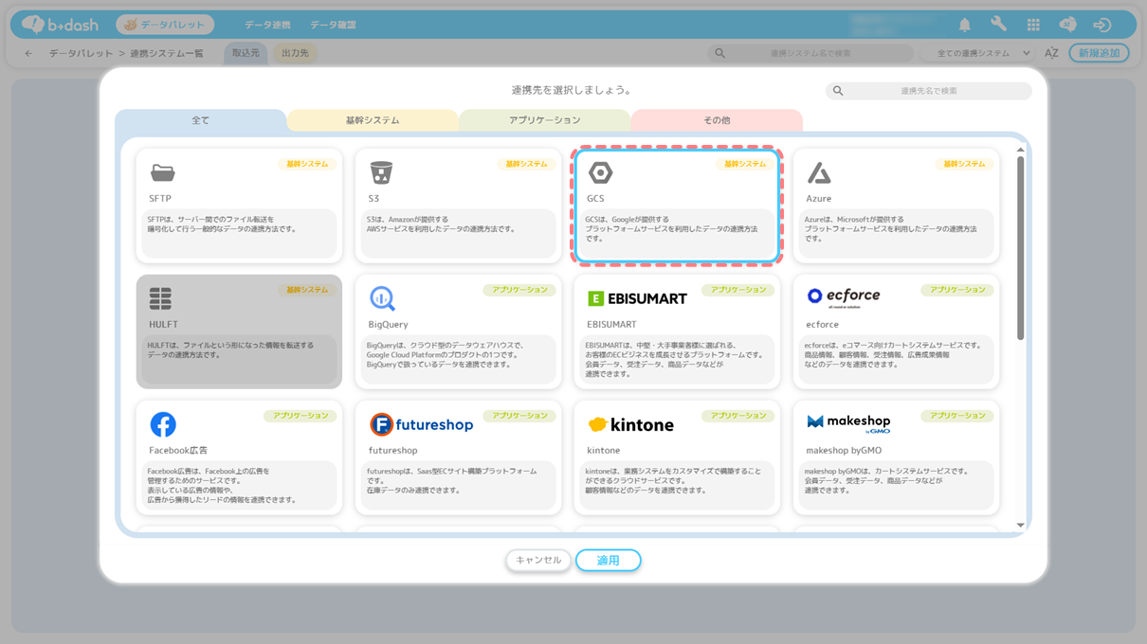Click the magnifier icon in dialog search
The image size is (1147, 644).
(838, 91)
